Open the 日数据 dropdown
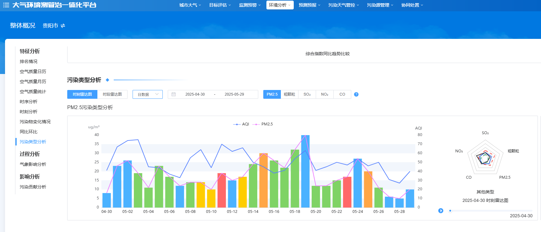This screenshot has height=232, width=541. coord(148,94)
